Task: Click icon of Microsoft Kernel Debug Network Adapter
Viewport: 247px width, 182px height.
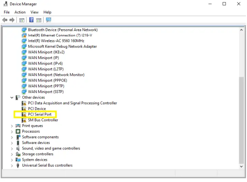Action: coord(24,47)
